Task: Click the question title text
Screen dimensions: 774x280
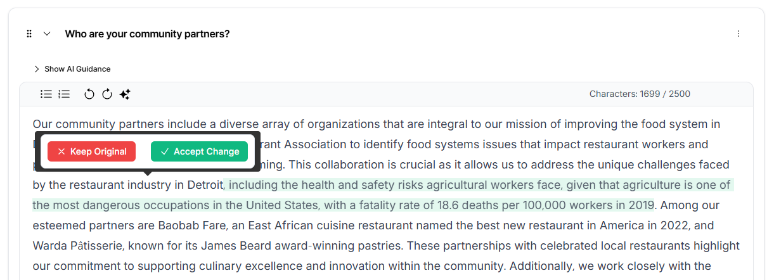Action: point(147,34)
